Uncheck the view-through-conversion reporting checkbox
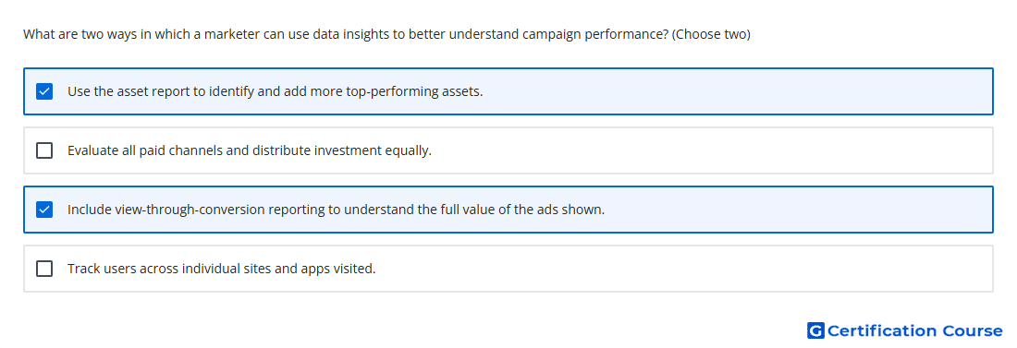Viewport: 1017px width, 348px height. pyautogui.click(x=44, y=210)
